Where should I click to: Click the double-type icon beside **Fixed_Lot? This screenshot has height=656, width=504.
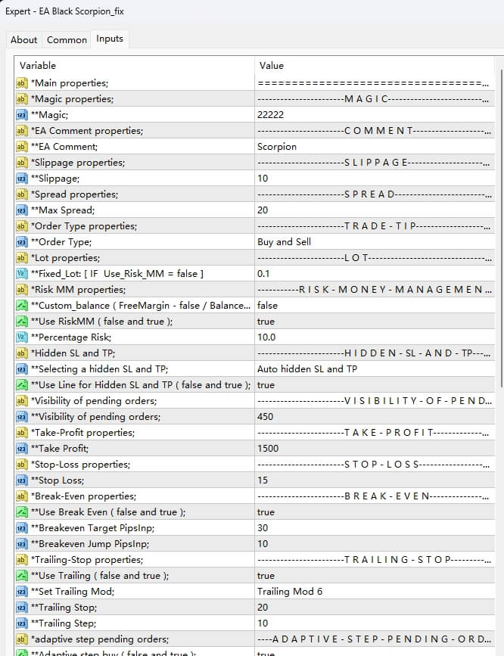tap(21, 274)
